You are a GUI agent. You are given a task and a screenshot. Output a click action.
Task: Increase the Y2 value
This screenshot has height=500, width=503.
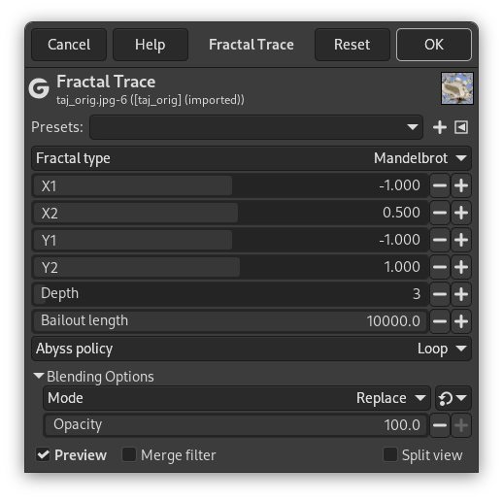(x=461, y=267)
